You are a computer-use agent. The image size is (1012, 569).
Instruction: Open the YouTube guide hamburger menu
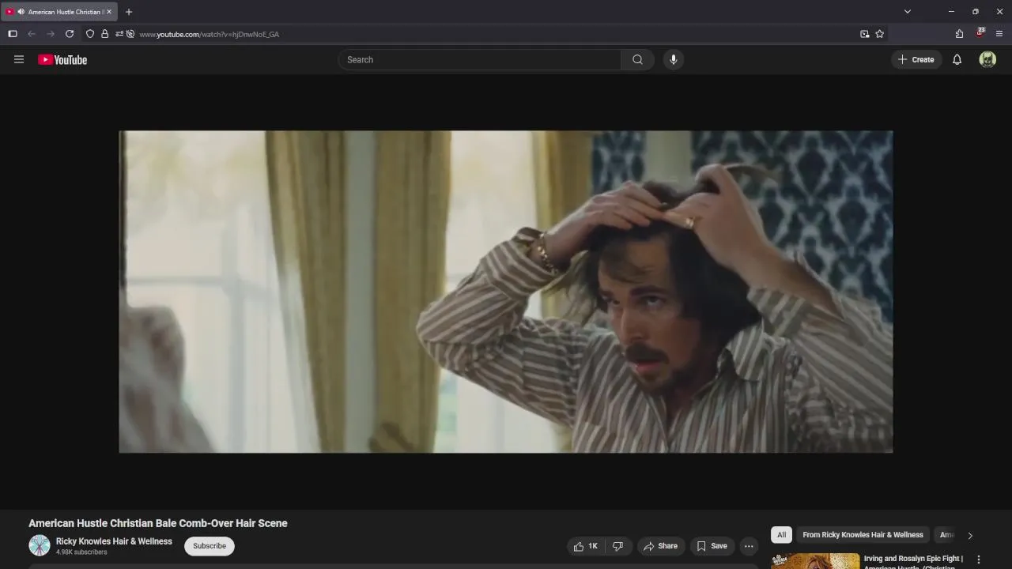pos(19,59)
